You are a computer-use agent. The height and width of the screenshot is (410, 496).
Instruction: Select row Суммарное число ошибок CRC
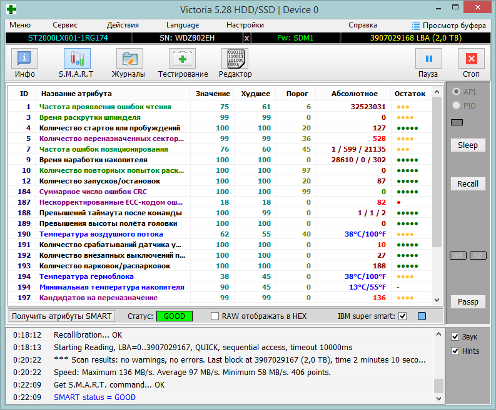(220, 192)
